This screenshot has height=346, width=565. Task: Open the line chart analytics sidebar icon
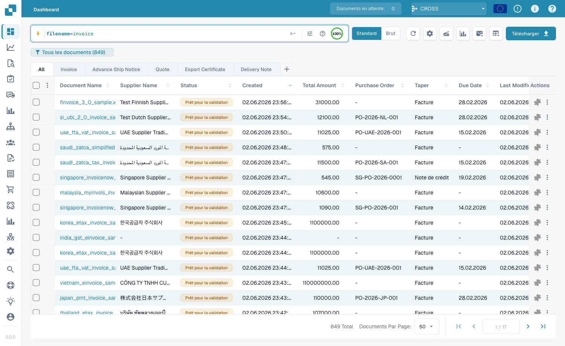(11, 47)
